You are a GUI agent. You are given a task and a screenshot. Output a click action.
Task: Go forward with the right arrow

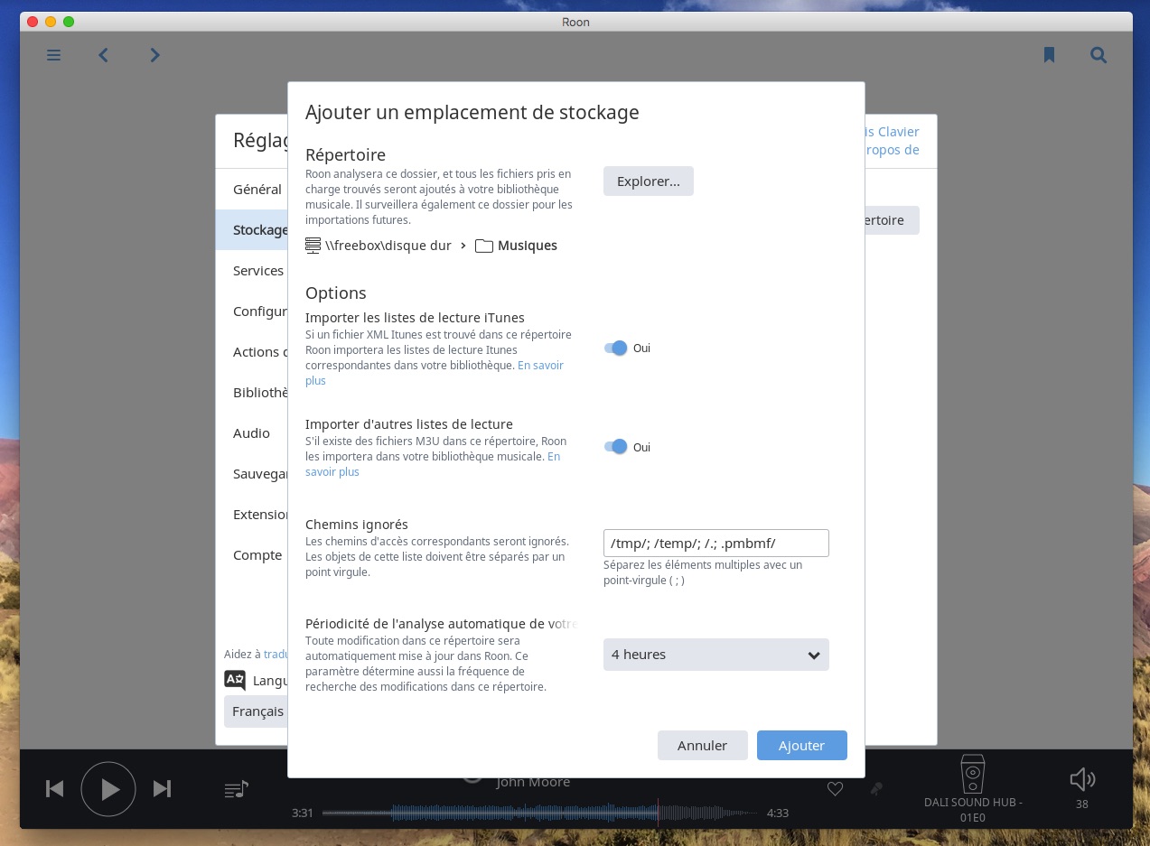154,55
